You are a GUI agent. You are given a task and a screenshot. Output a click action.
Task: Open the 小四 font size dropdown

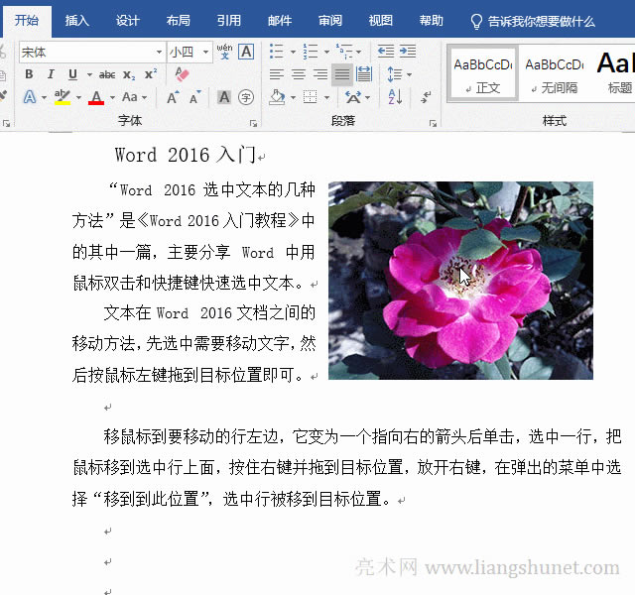(206, 52)
